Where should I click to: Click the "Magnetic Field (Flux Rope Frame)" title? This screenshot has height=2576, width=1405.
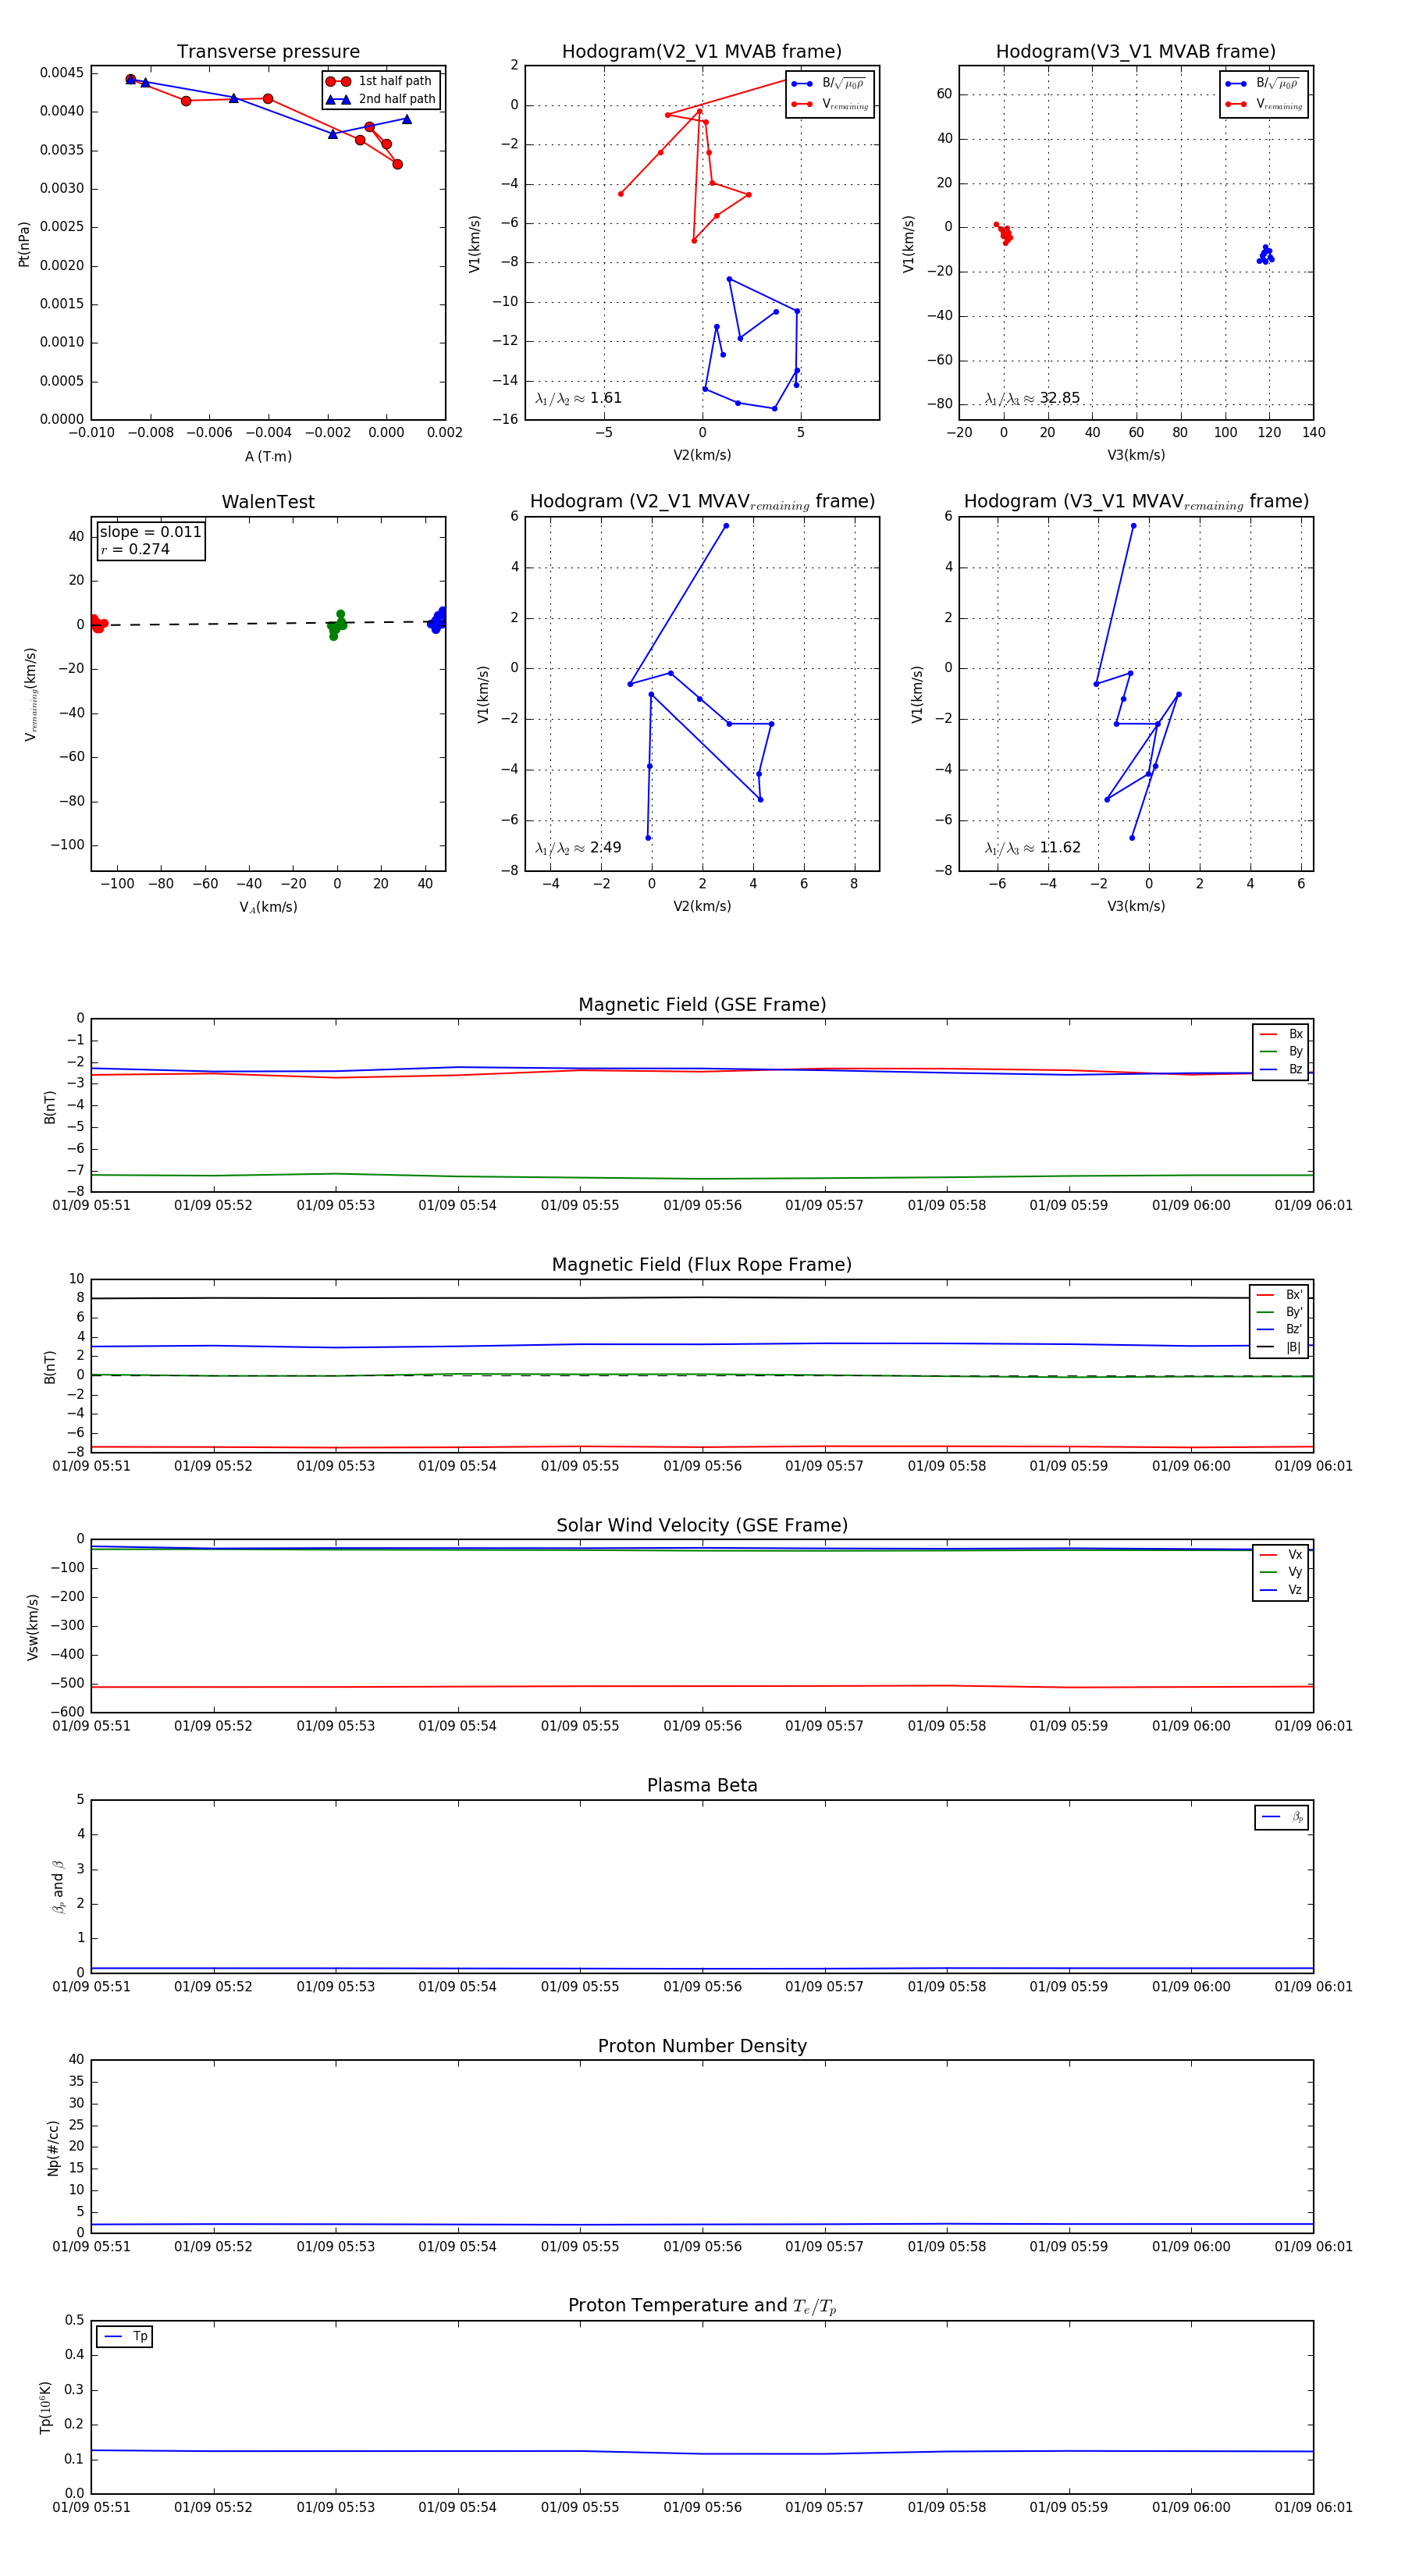[702, 1265]
